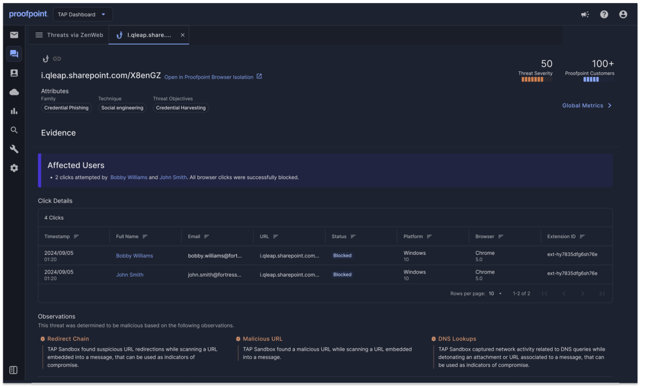Image resolution: width=646 pixels, height=388 pixels.
Task: Click the Threat Severity bar indicator
Action: (x=537, y=80)
